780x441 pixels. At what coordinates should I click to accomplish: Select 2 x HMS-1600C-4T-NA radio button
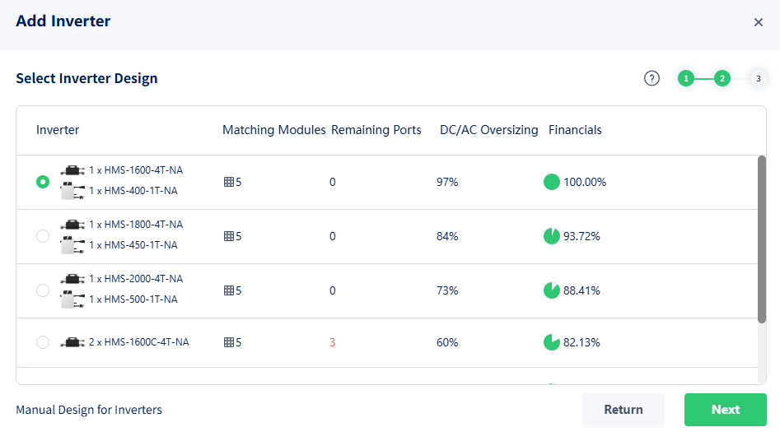tap(43, 342)
